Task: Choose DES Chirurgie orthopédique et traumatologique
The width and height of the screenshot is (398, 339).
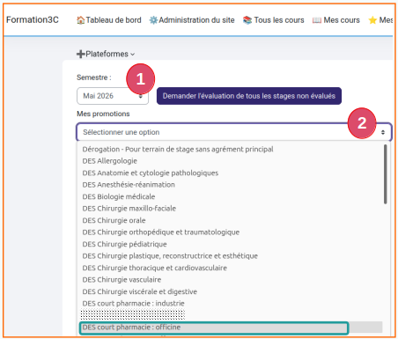Action: pyautogui.click(x=160, y=232)
